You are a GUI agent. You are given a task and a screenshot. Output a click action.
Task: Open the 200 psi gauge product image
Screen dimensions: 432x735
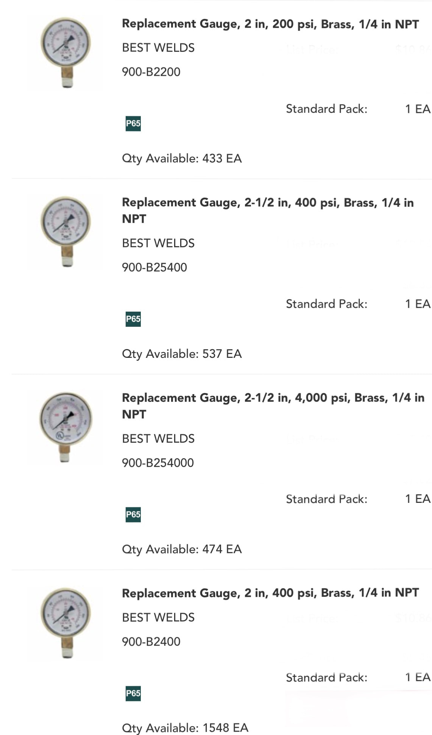(66, 52)
